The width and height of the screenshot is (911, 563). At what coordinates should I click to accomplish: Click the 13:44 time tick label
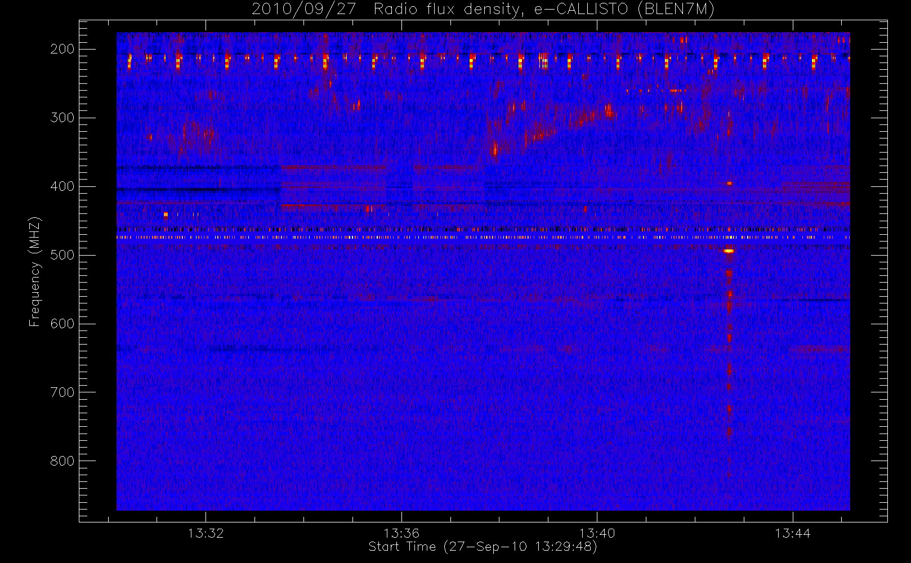pyautogui.click(x=792, y=533)
